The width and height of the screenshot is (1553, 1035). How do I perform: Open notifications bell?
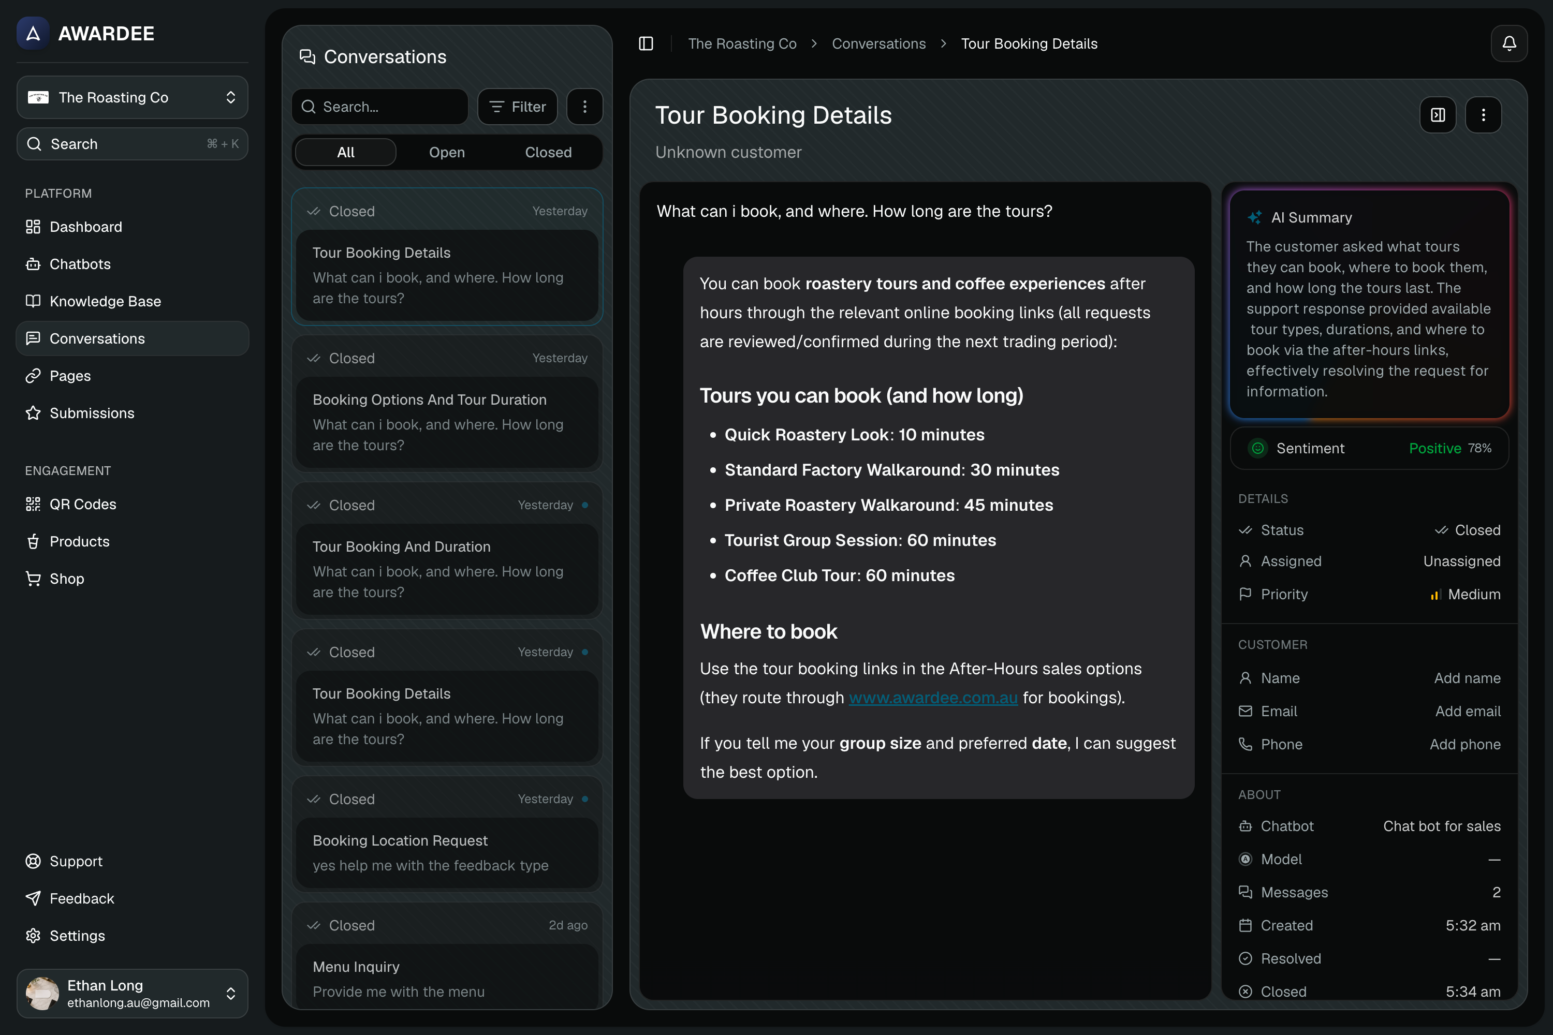[1509, 43]
